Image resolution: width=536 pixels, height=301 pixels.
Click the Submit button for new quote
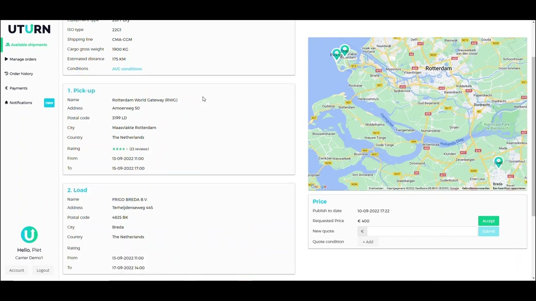(488, 231)
